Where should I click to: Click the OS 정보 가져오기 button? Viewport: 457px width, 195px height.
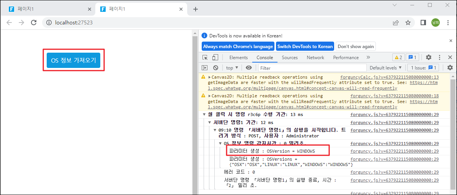[73, 60]
